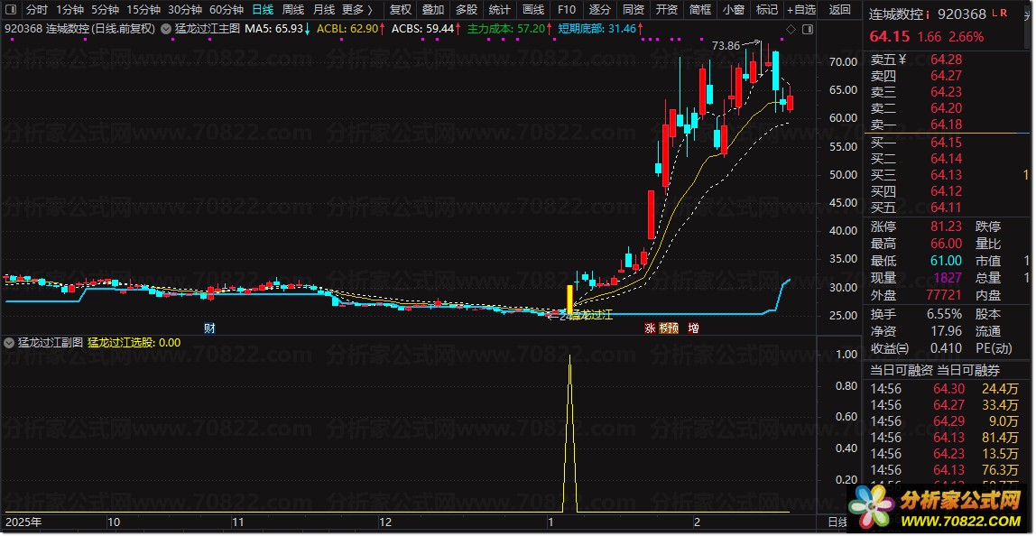Click the 外盘 value 77721
The image size is (1036, 536).
click(x=944, y=295)
